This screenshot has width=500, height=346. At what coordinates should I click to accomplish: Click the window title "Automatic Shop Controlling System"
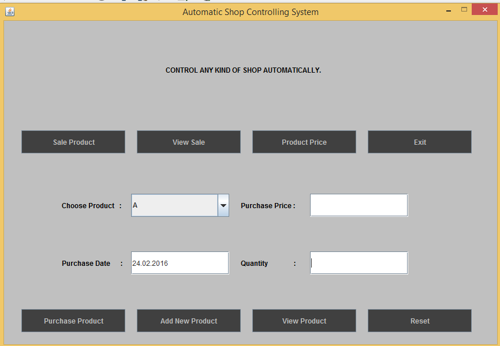250,12
